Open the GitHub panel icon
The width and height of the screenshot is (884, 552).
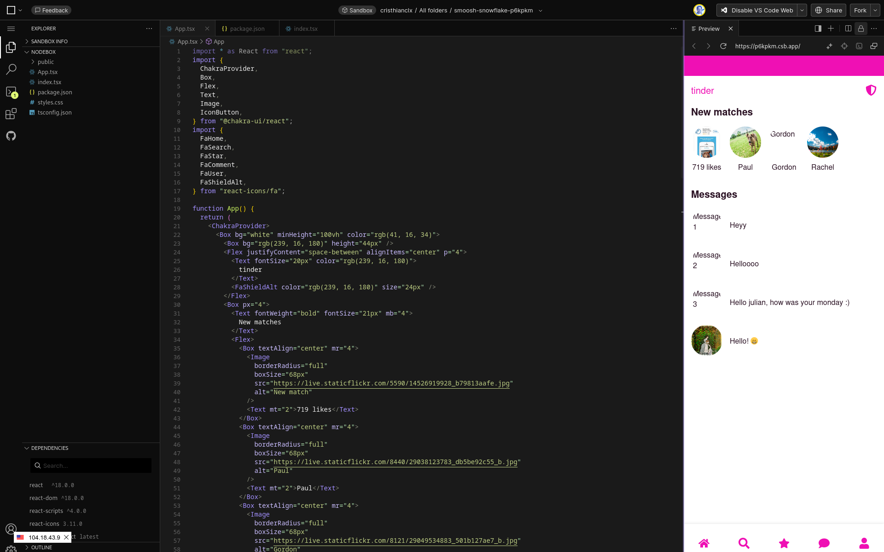tap(11, 136)
